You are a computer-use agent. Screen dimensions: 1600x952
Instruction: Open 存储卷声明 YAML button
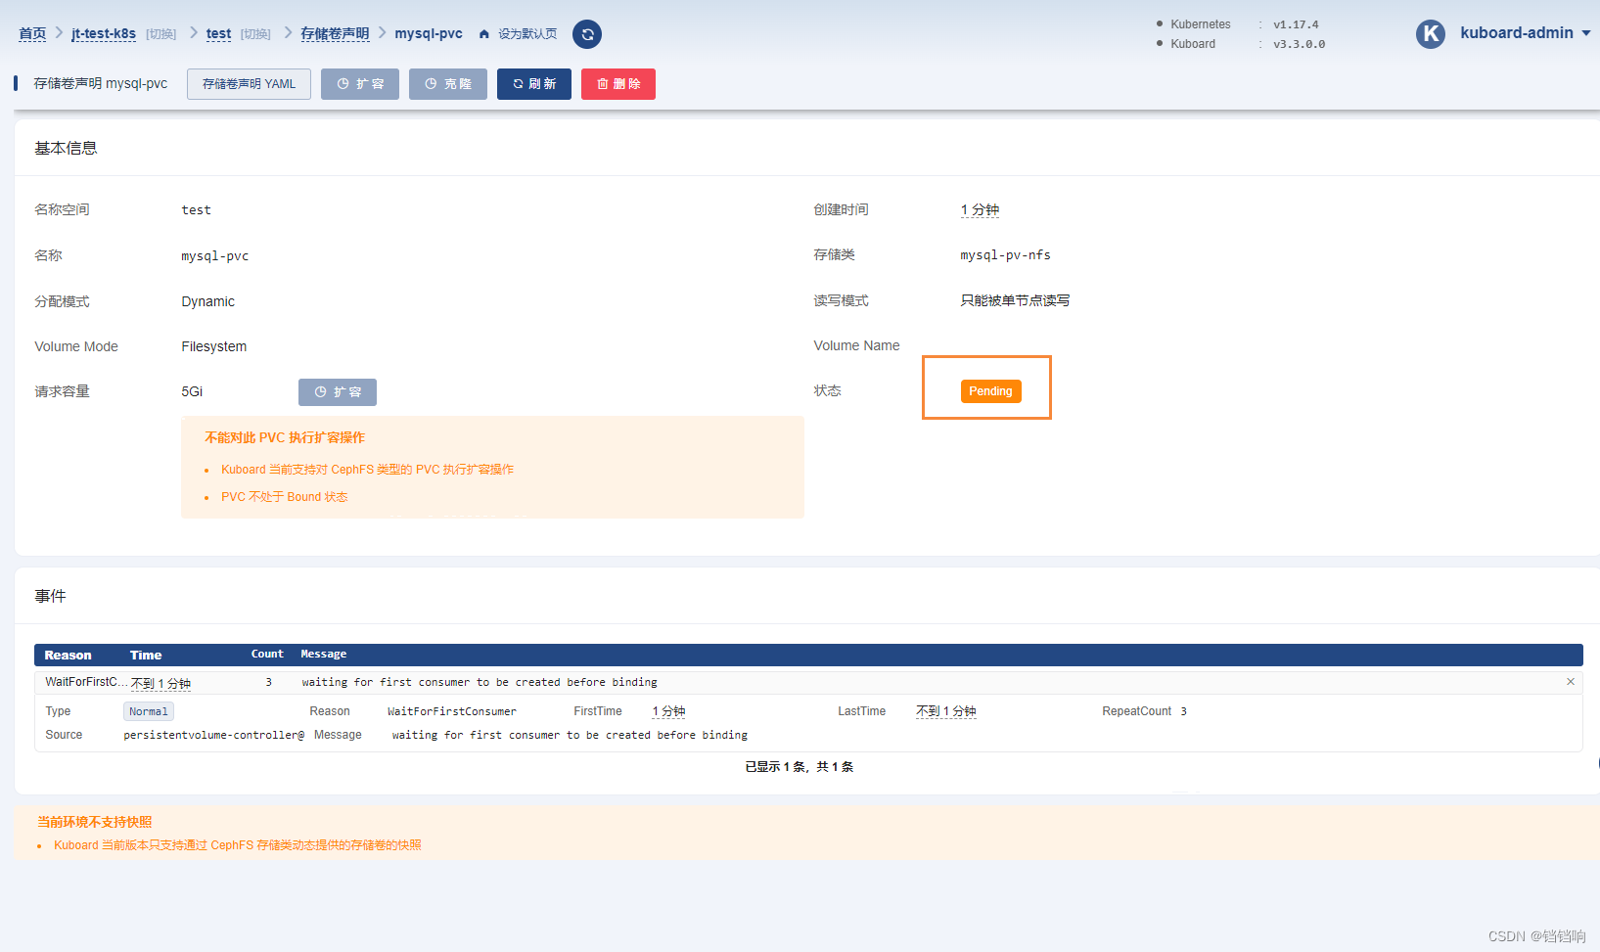tap(249, 84)
